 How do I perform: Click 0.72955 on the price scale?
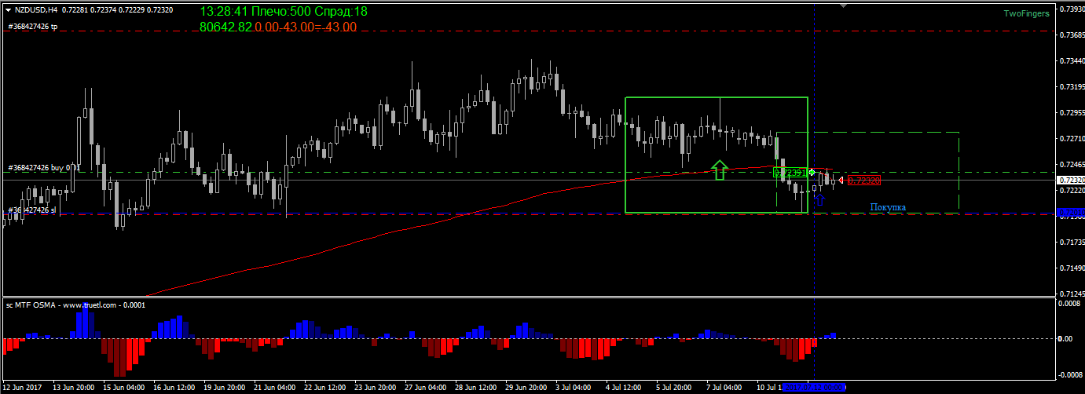[x=1071, y=113]
